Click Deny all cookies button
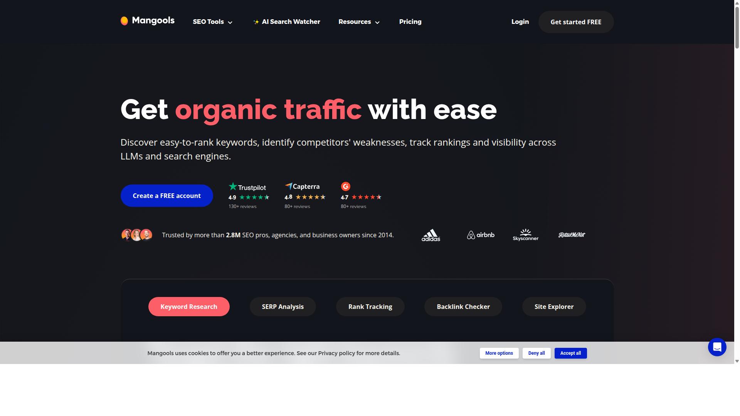740x416 pixels. (x=536, y=353)
